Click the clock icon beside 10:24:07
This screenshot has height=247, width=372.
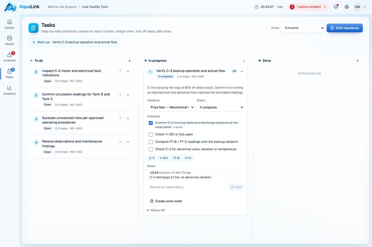(x=256, y=7)
